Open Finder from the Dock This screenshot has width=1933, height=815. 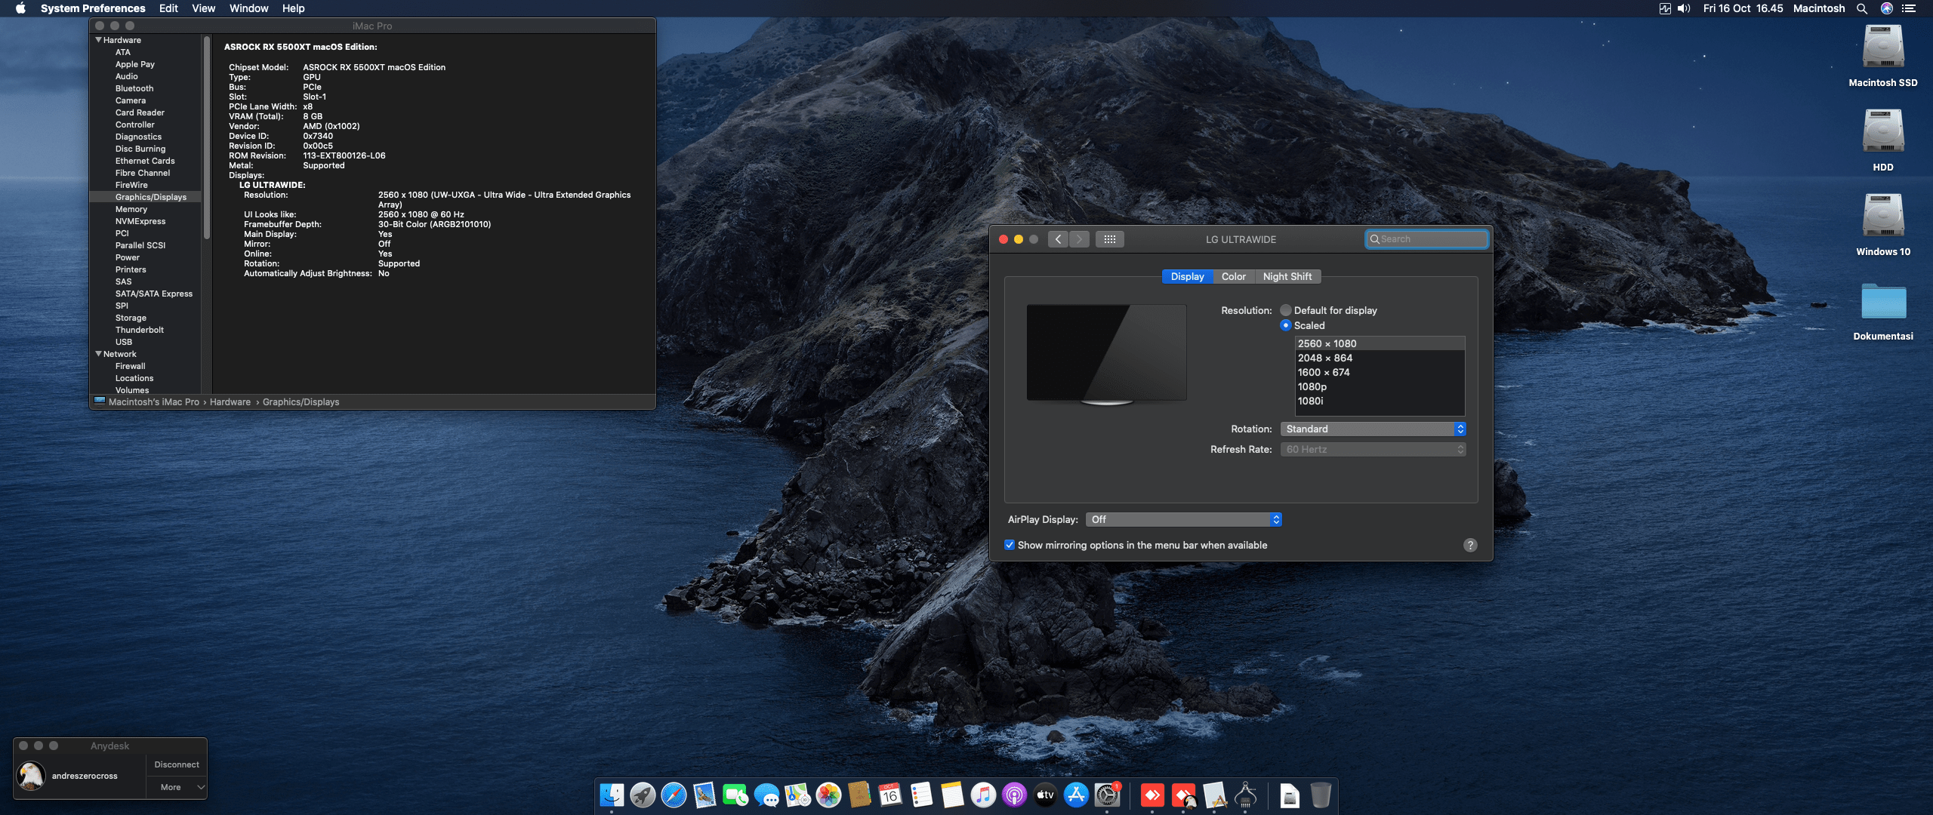[612, 795]
